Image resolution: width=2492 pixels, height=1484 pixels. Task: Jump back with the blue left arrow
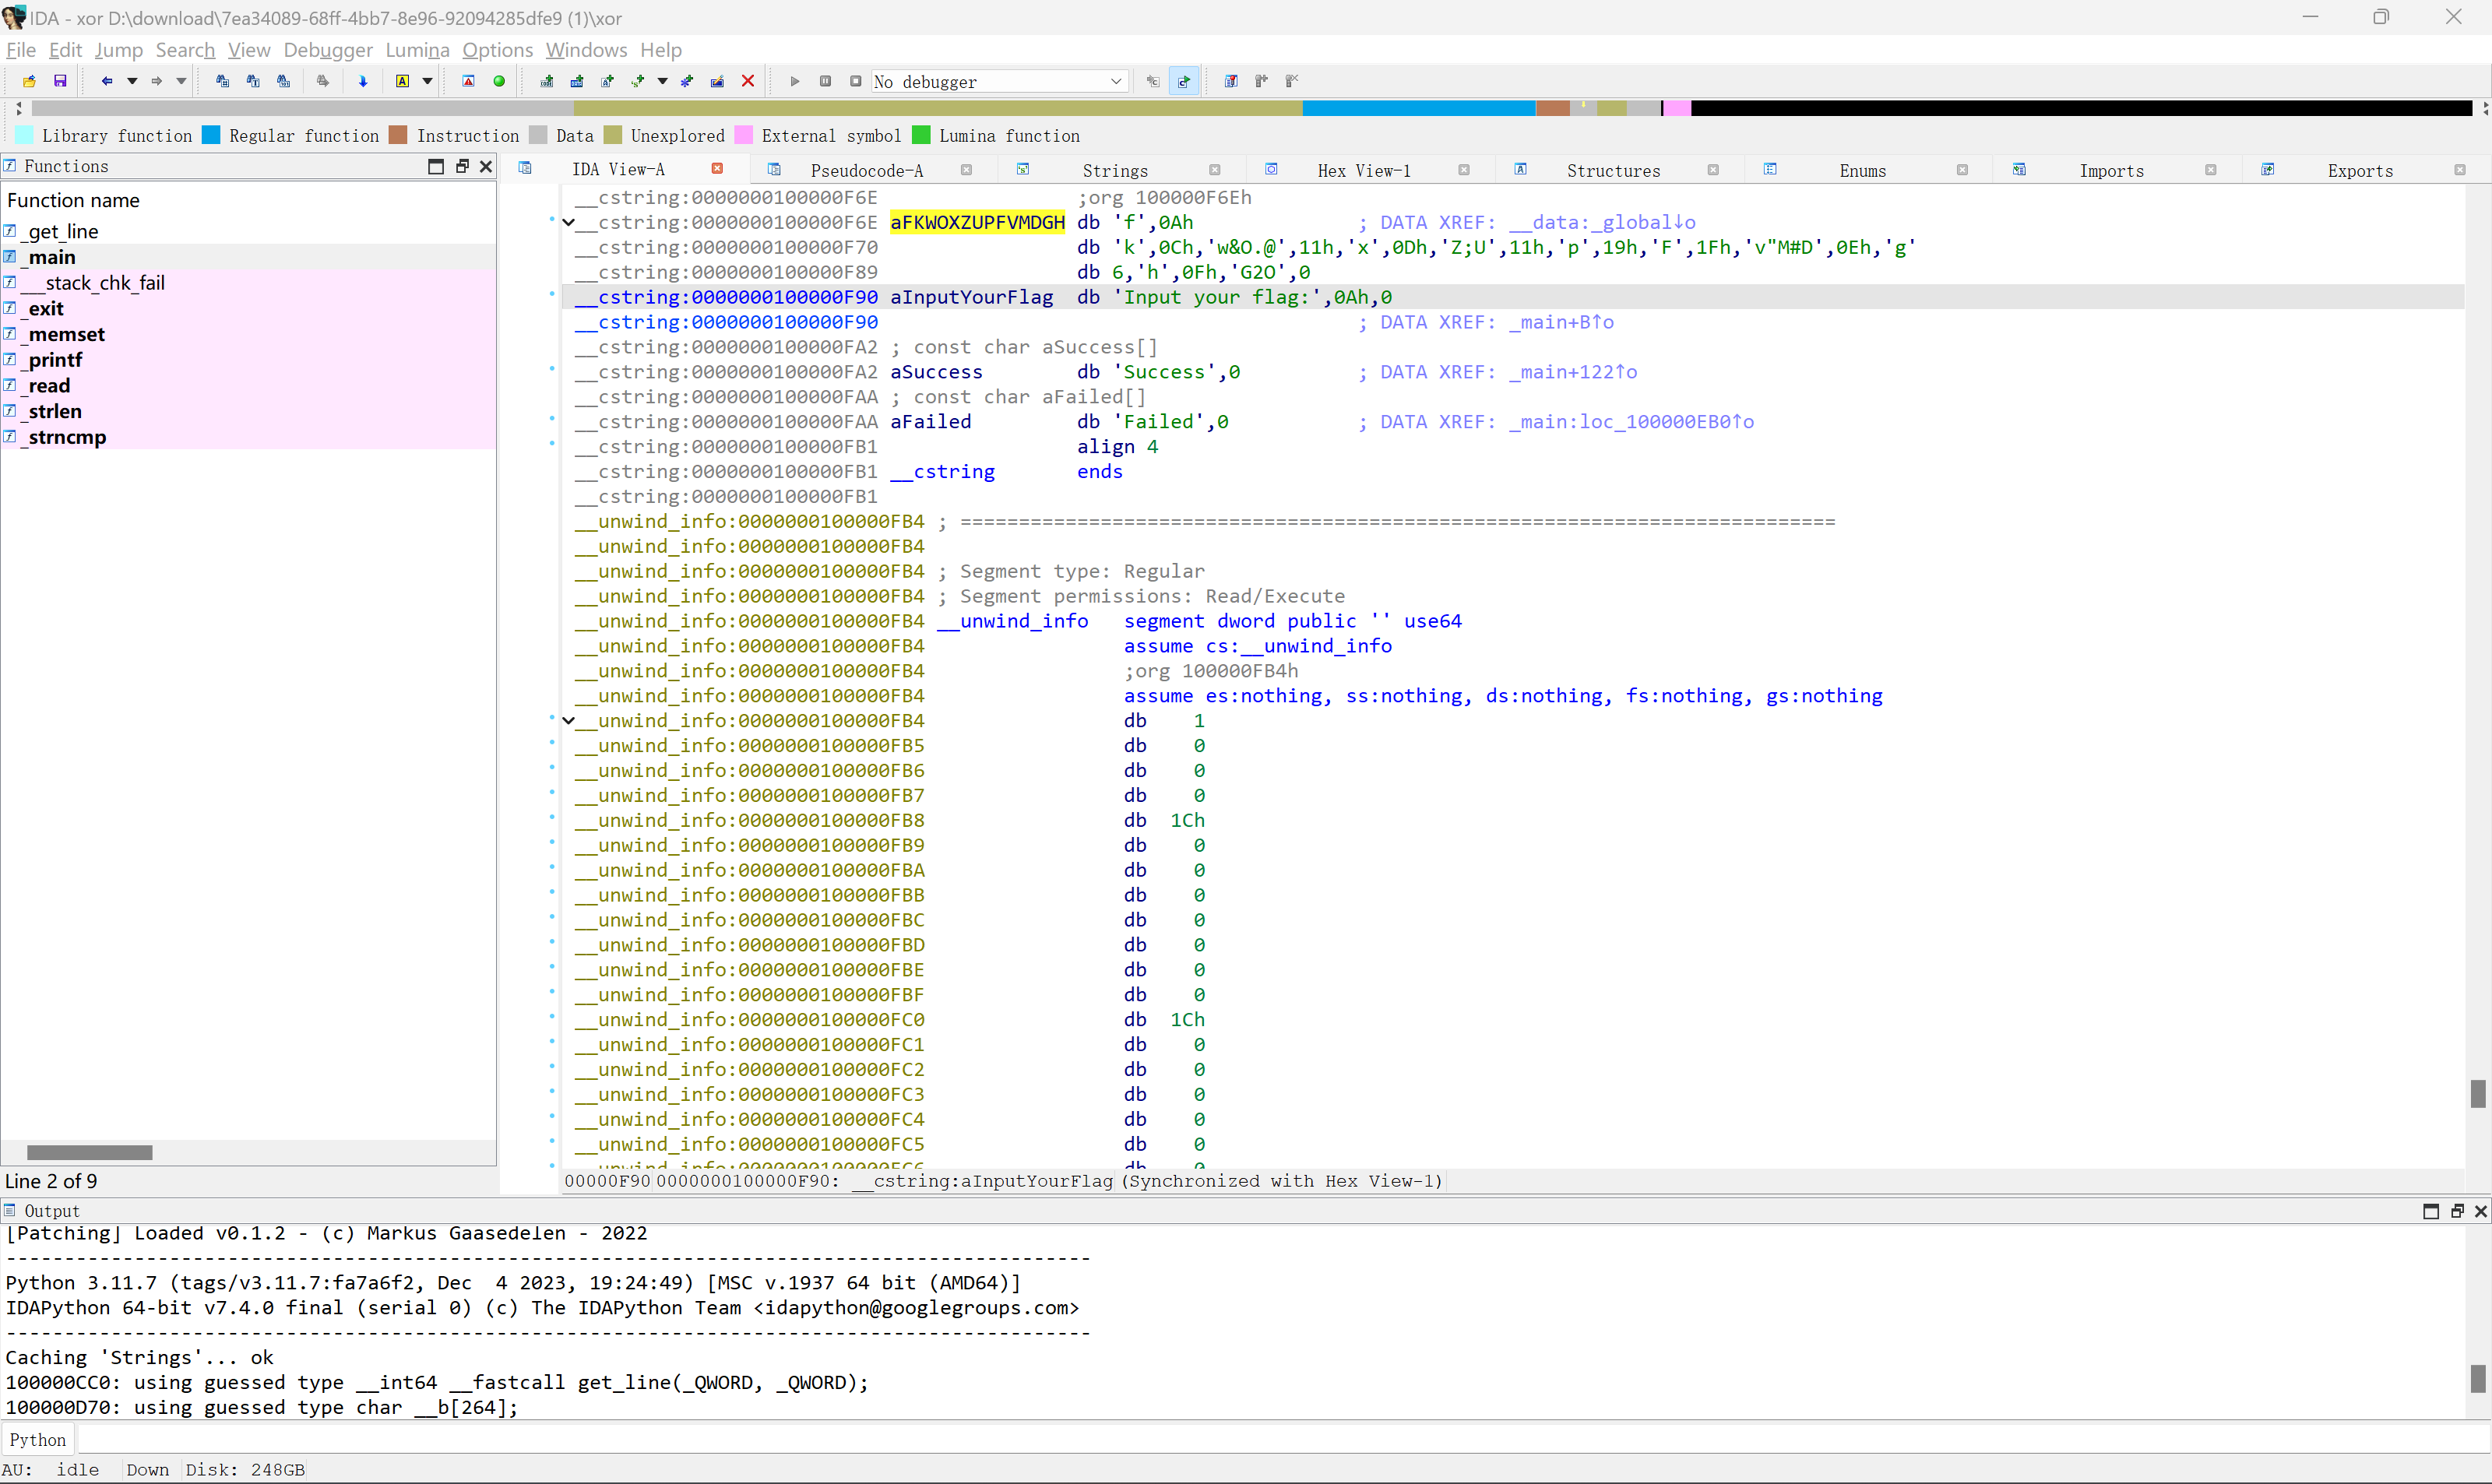(107, 81)
